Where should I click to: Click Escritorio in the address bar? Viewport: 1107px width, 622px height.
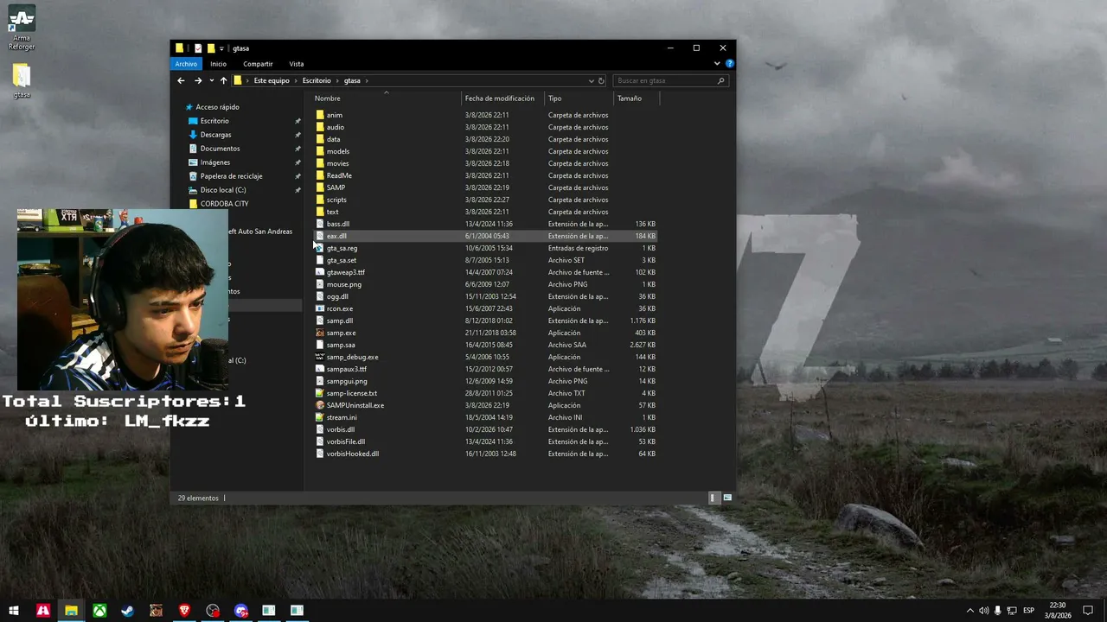click(317, 80)
